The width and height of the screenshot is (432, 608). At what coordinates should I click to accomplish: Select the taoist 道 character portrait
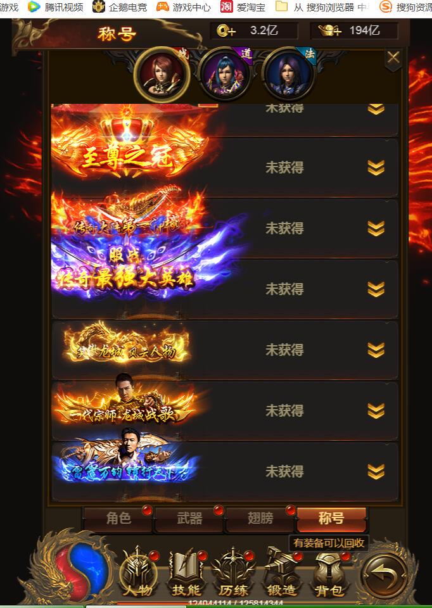pos(226,74)
